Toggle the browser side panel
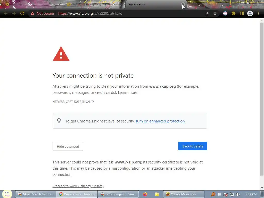The height and width of the screenshot is (198, 264). pyautogui.click(x=242, y=13)
